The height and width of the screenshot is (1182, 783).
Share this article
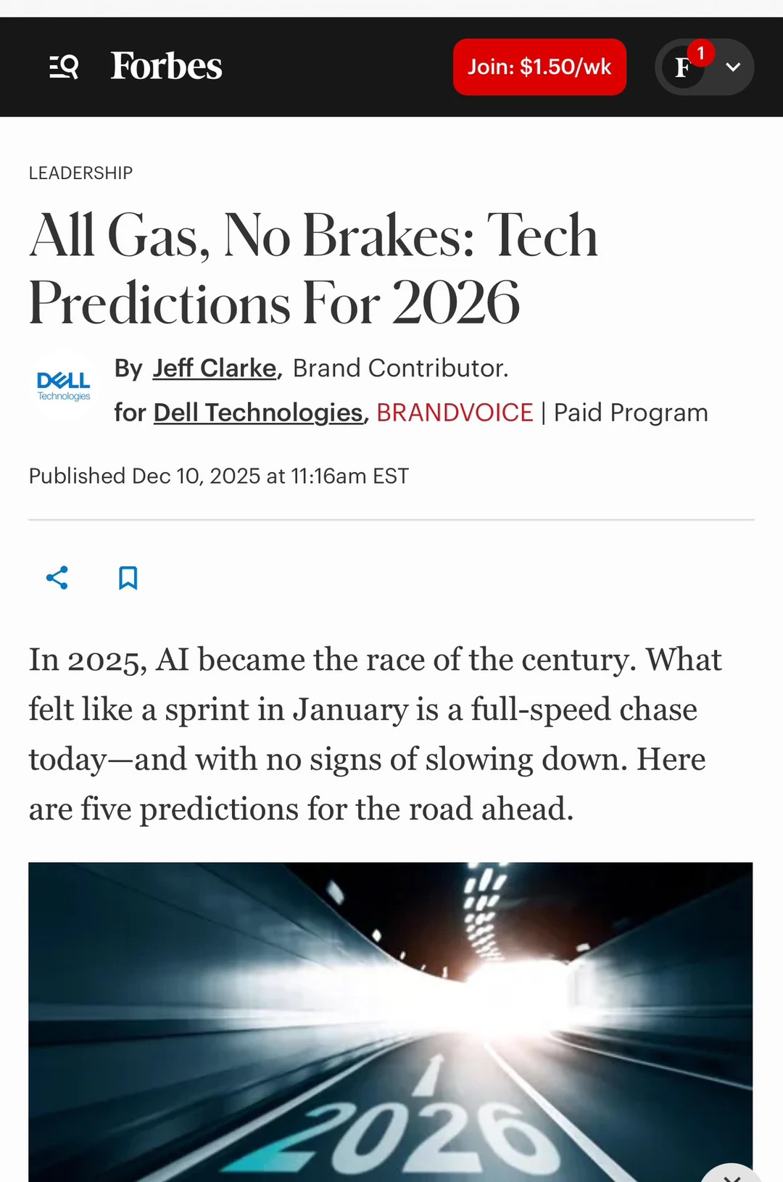coord(57,578)
